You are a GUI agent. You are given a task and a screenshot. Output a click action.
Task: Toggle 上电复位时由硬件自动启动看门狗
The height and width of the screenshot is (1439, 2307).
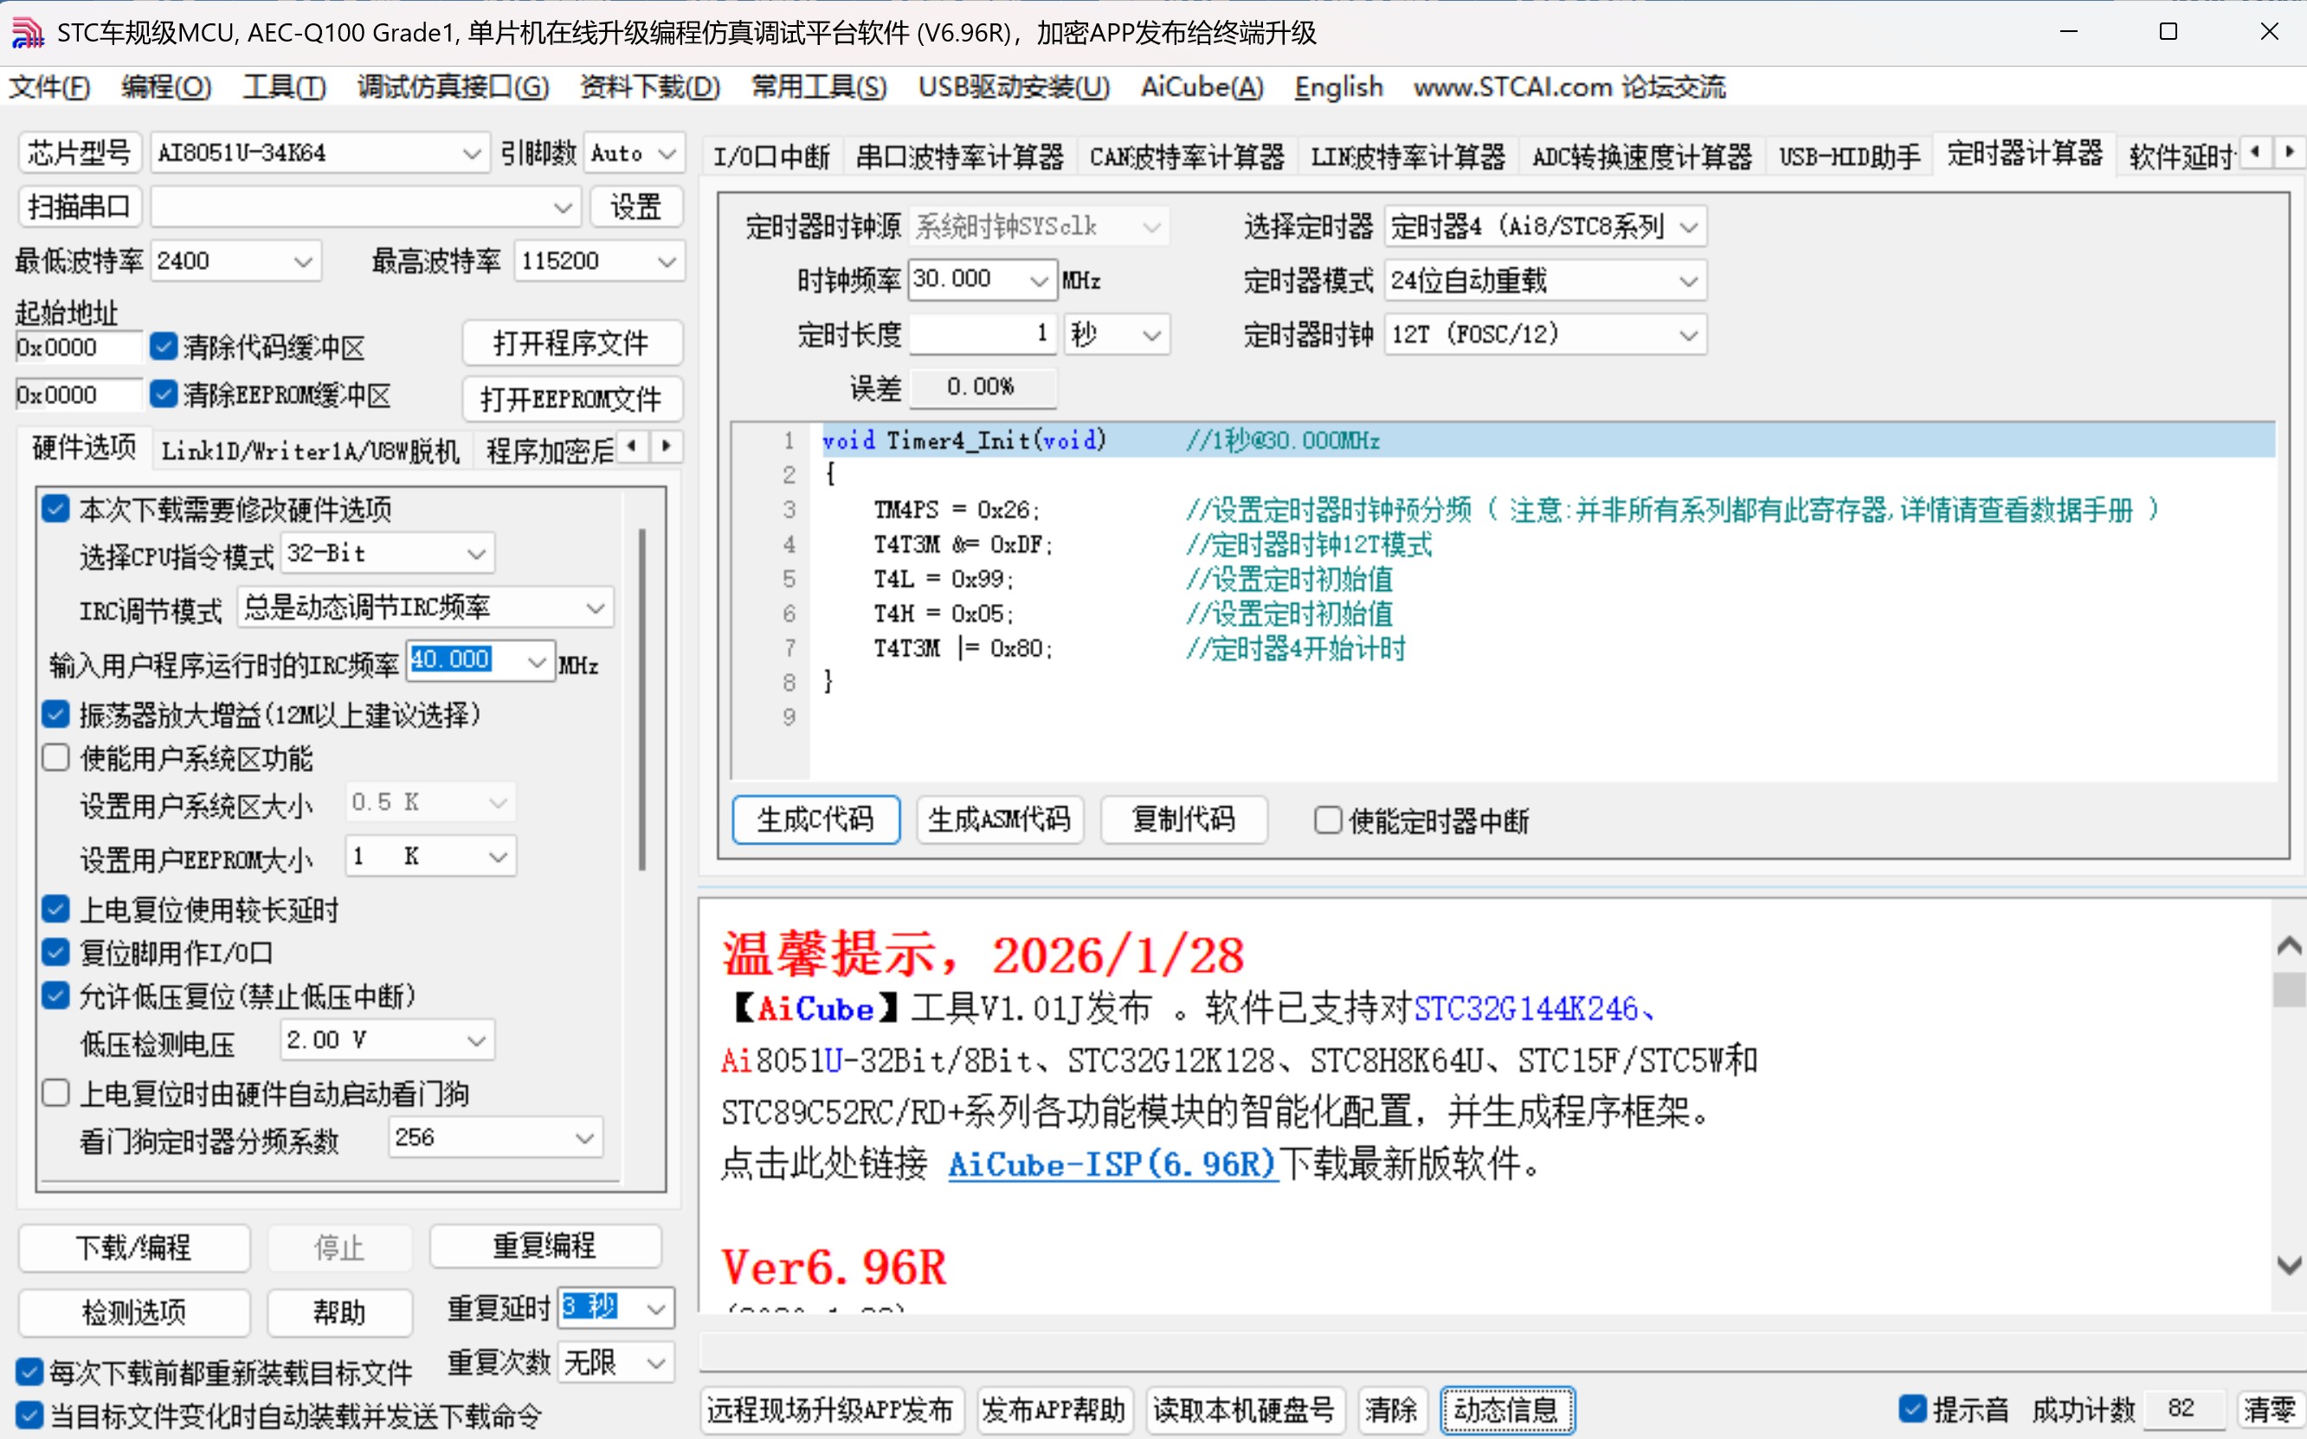(x=55, y=1092)
